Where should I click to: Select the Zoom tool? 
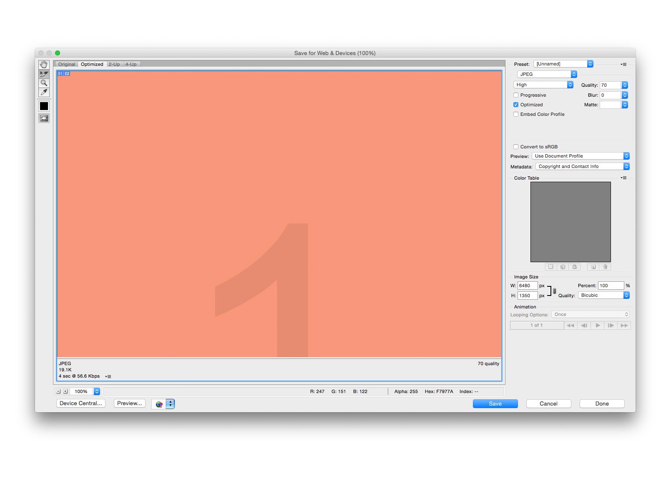44,83
